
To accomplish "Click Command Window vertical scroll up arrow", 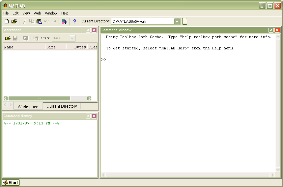I will [x=278, y=37].
